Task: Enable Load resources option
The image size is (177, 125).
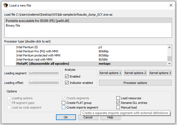Action: pos(118,98)
